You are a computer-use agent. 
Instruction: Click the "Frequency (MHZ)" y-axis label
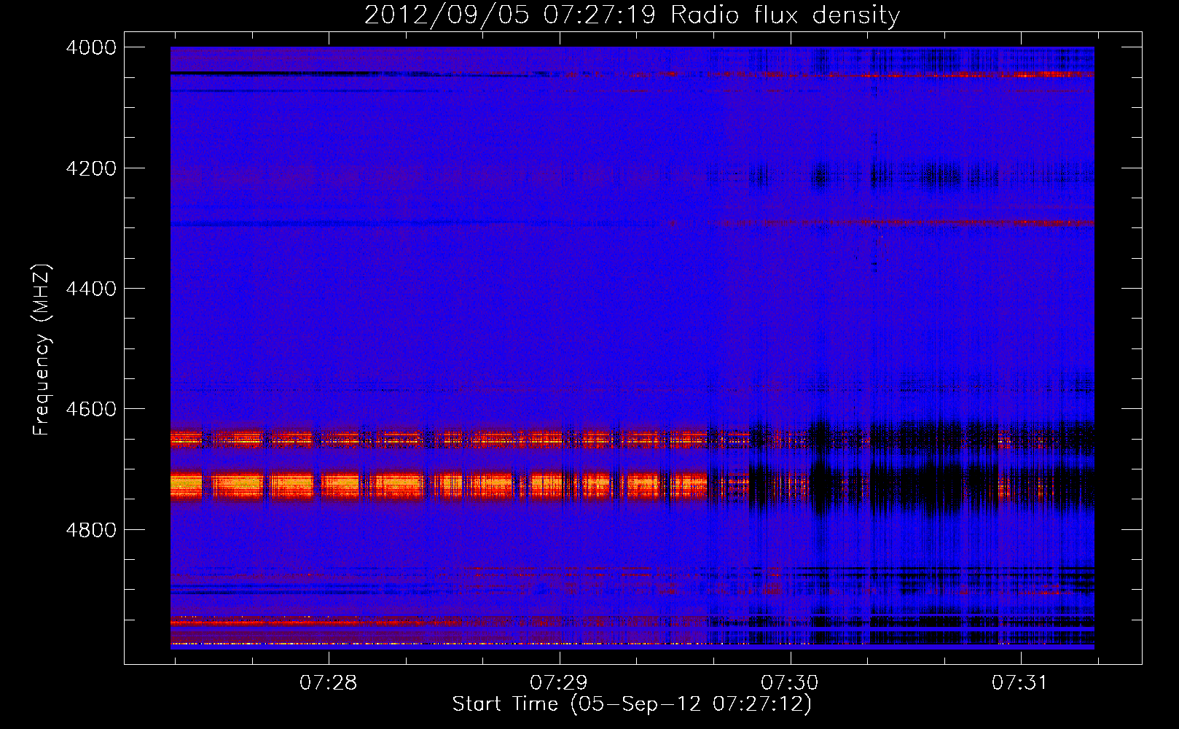tap(42, 350)
